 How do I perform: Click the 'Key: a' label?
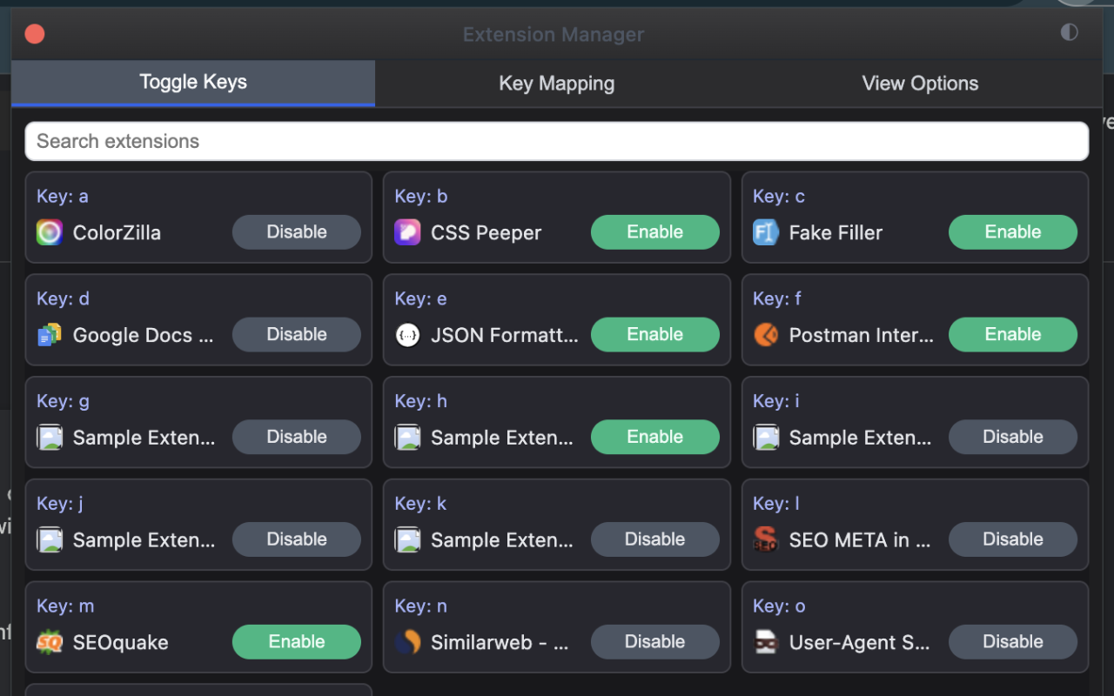[63, 197]
